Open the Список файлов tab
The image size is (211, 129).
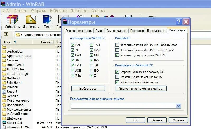click(x=117, y=31)
